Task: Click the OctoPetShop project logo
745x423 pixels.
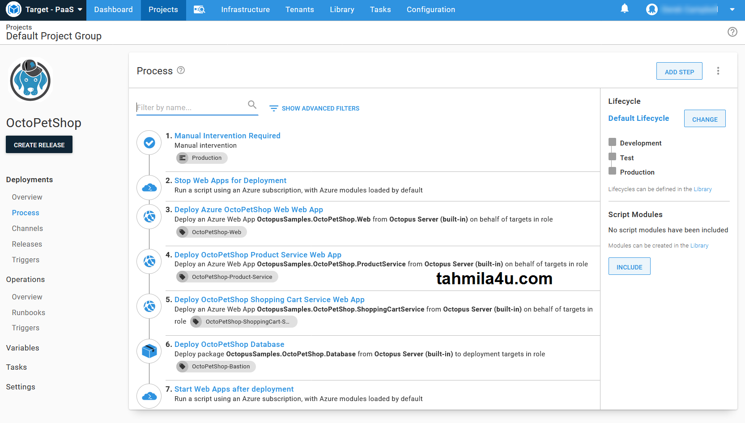Action: click(30, 81)
